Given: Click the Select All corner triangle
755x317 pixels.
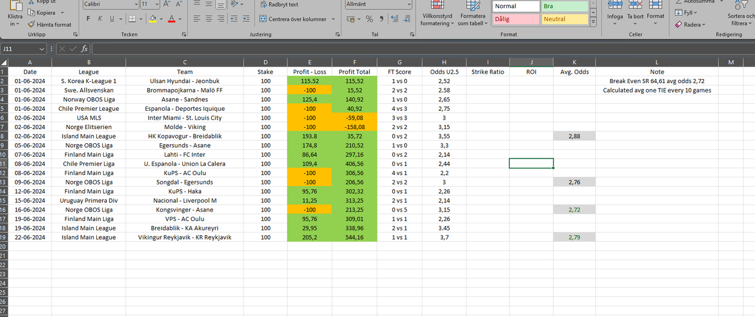Looking at the screenshot, I should click(x=4, y=62).
